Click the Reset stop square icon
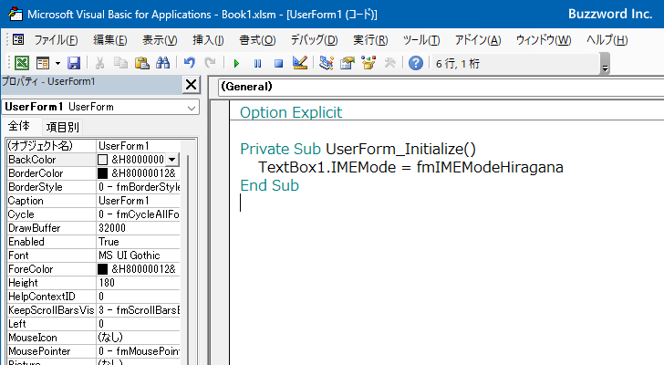This screenshot has width=664, height=365. point(278,63)
